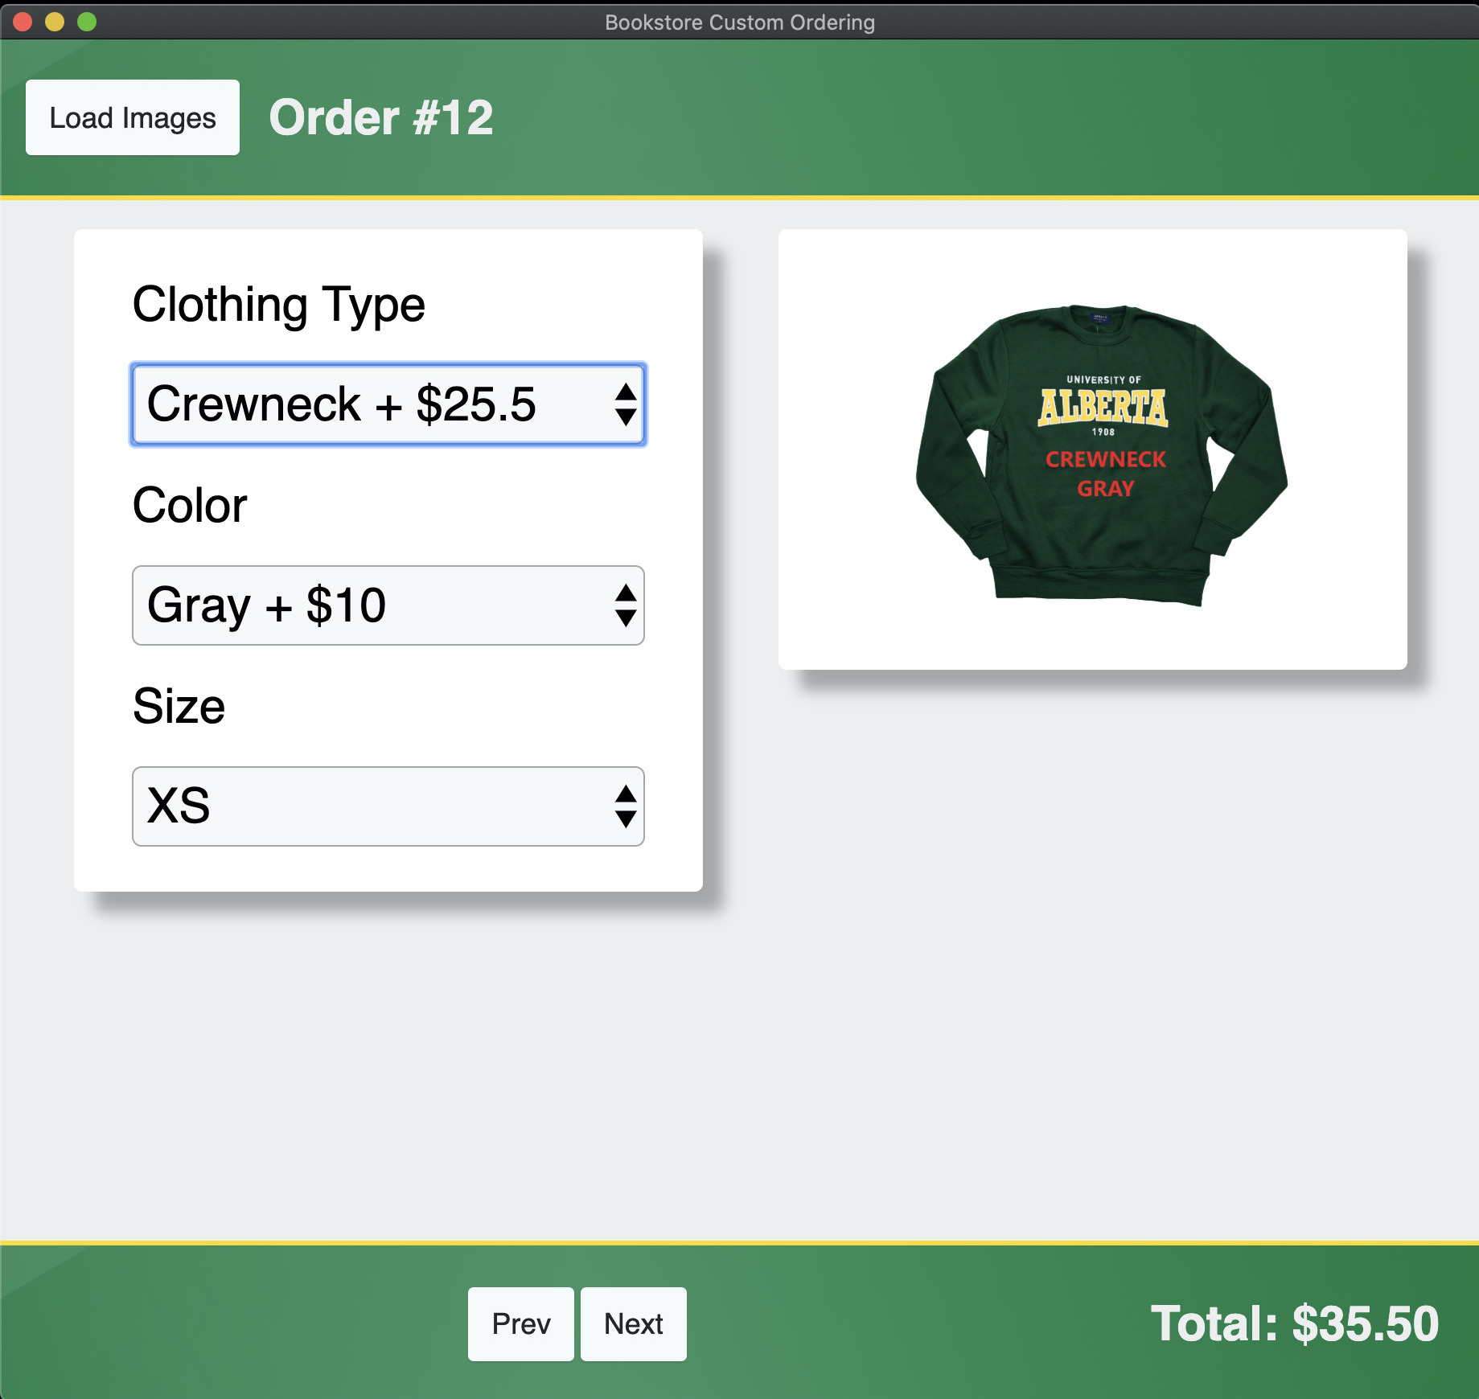Go to the next order
Image resolution: width=1479 pixels, height=1399 pixels.
[x=633, y=1323]
